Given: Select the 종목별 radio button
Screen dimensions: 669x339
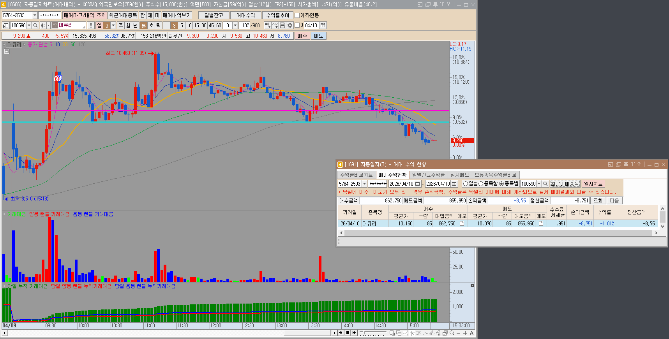Looking at the screenshot, I should click(x=501, y=184).
